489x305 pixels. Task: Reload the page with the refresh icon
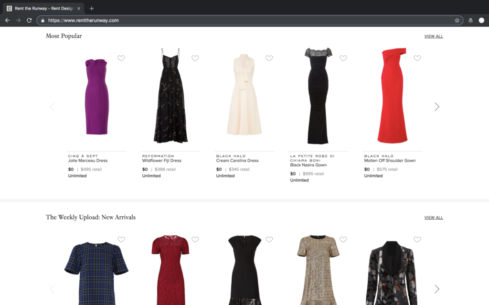[x=29, y=20]
